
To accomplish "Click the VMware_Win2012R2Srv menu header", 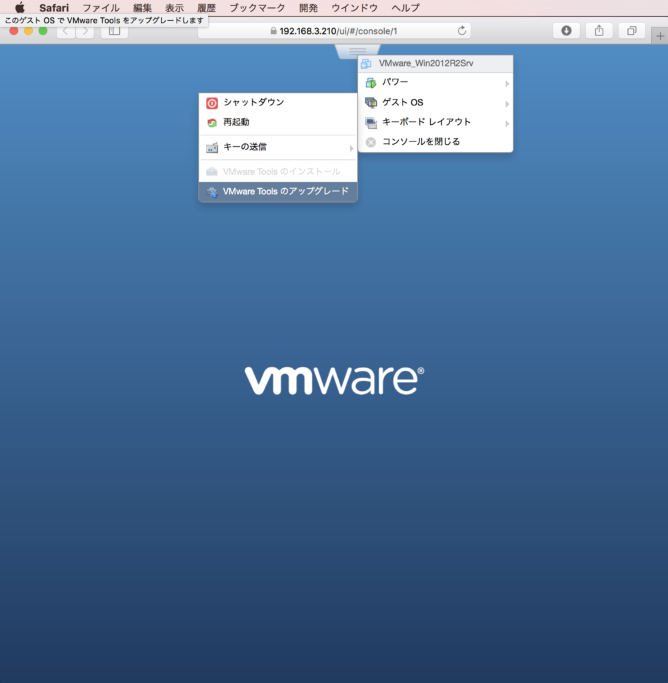I will click(x=435, y=63).
